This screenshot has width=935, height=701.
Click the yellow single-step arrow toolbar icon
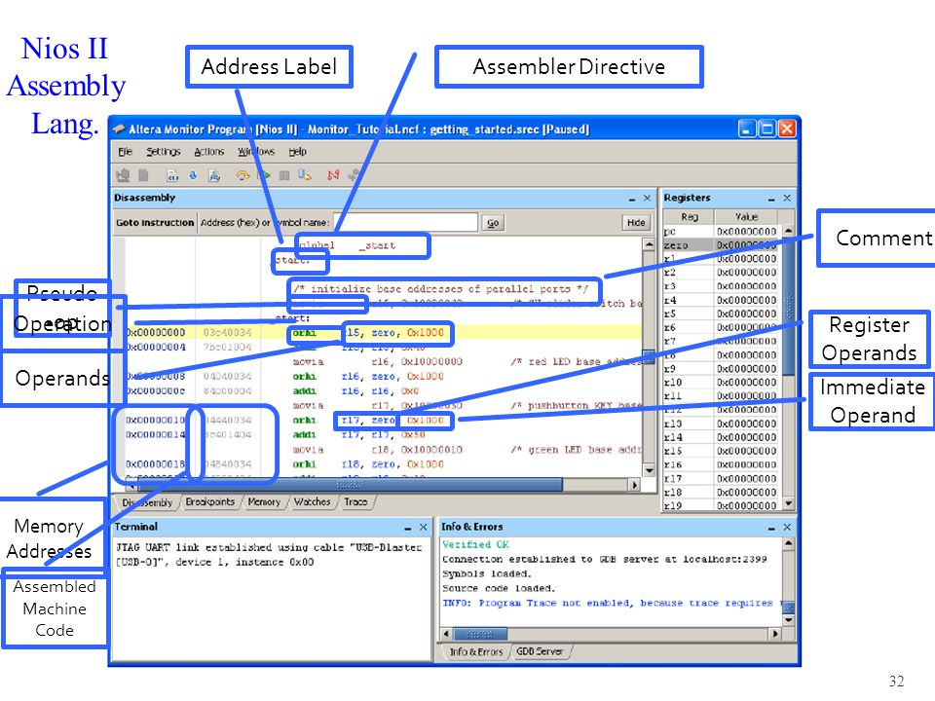(x=243, y=175)
